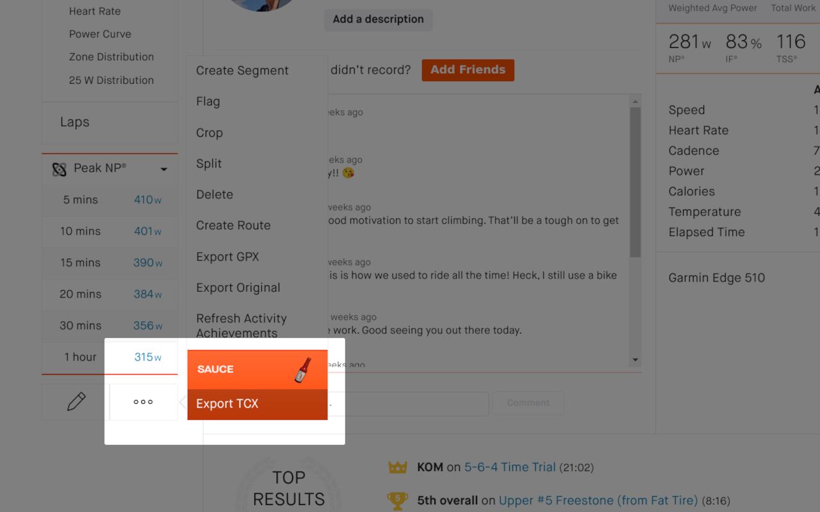
Task: Click the Calories stat row label
Action: point(692,191)
